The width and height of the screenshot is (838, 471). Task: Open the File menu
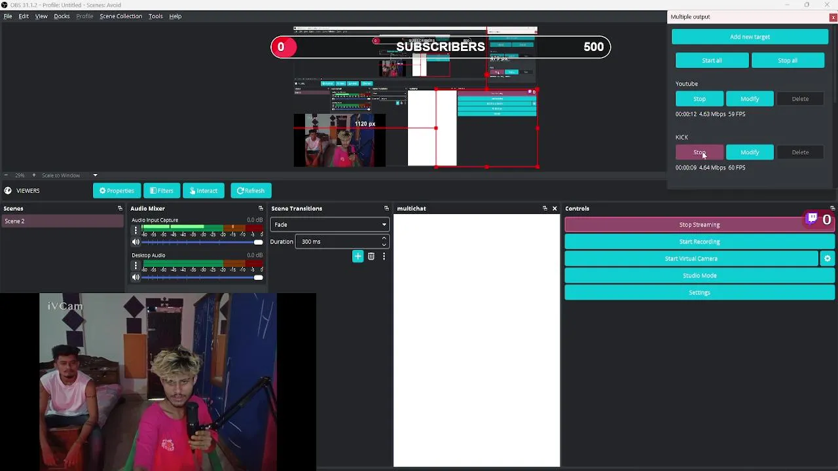click(8, 16)
